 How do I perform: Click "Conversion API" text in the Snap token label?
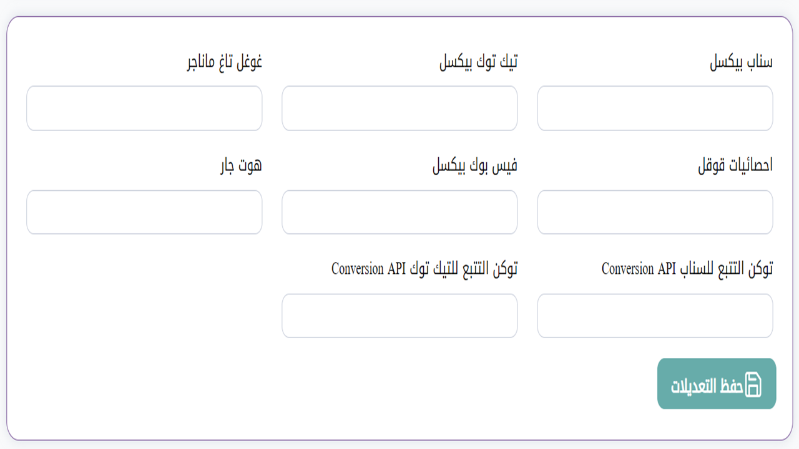point(639,269)
